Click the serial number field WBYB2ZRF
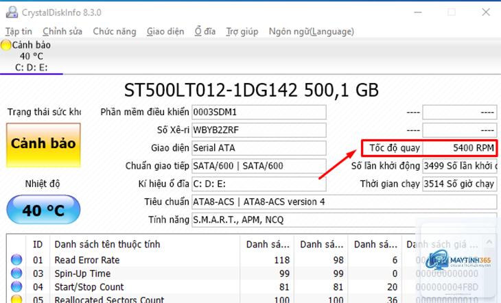Viewport: 501px width, 303px height. coord(259,130)
